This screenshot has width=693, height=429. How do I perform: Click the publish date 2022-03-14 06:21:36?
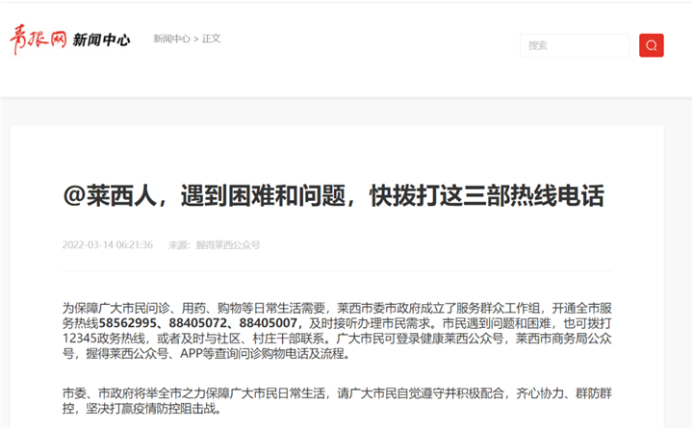point(108,244)
